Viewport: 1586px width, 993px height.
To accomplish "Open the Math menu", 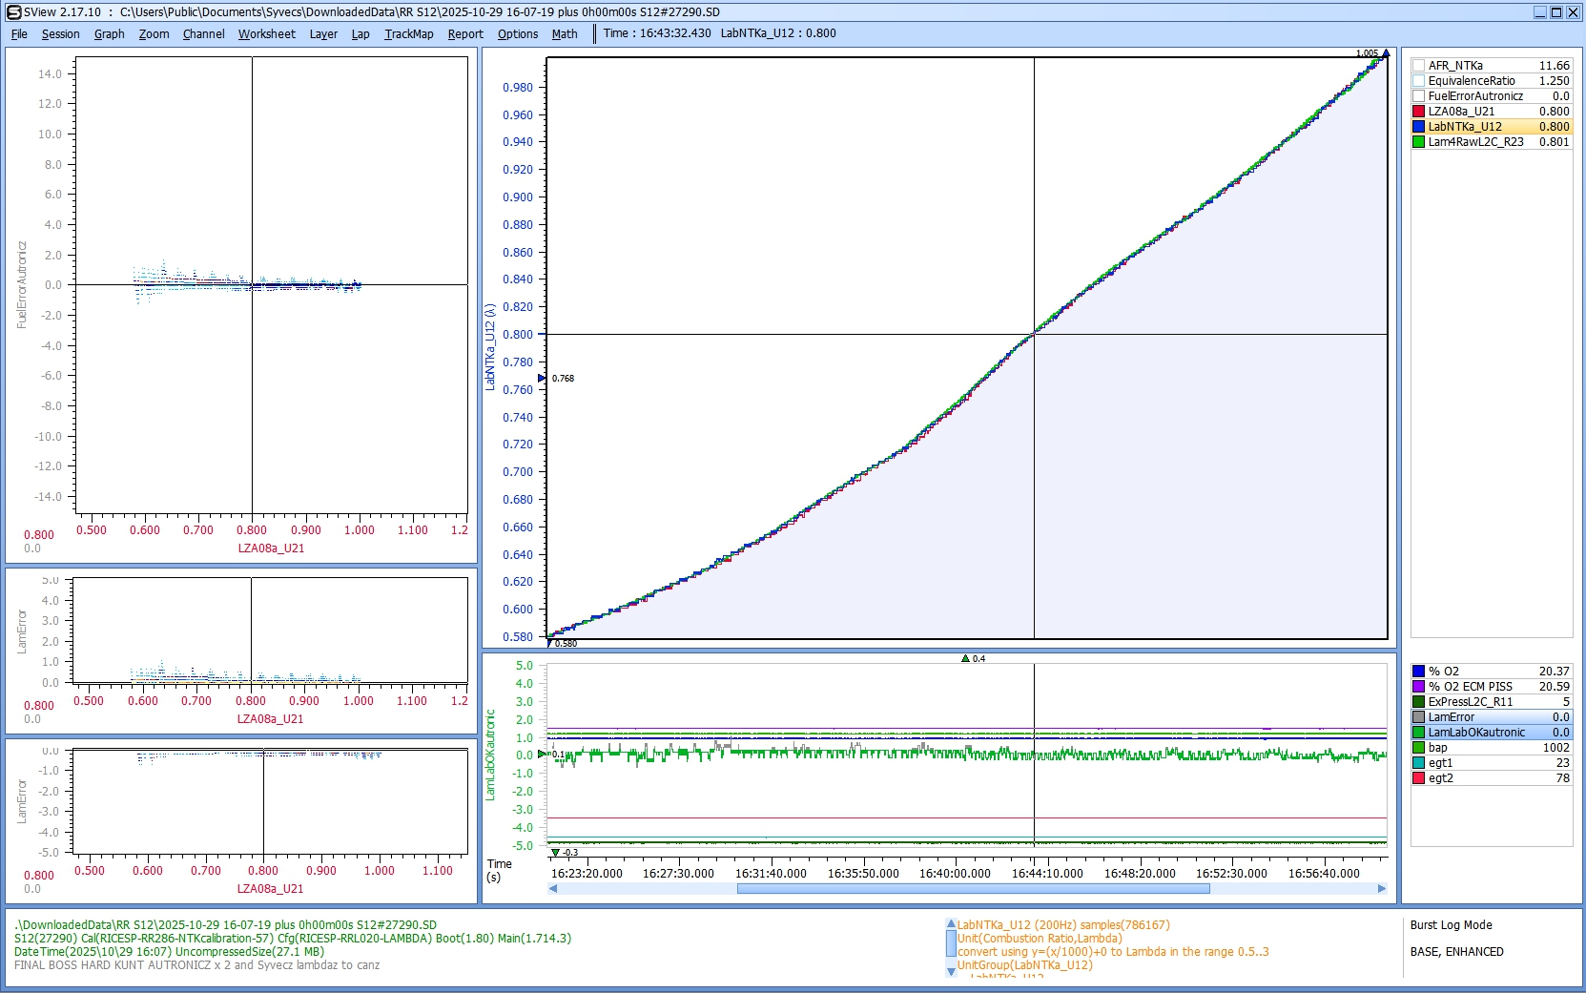I will 565,33.
